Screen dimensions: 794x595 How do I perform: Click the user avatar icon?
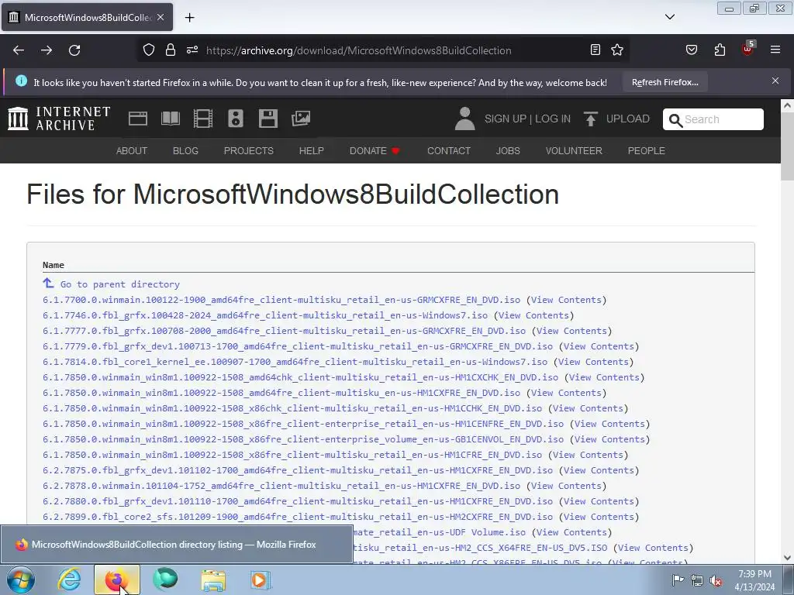[x=465, y=119]
